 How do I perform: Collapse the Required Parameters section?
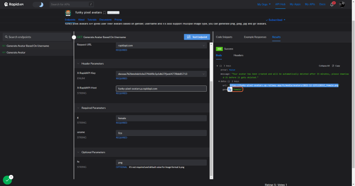tap(78, 108)
